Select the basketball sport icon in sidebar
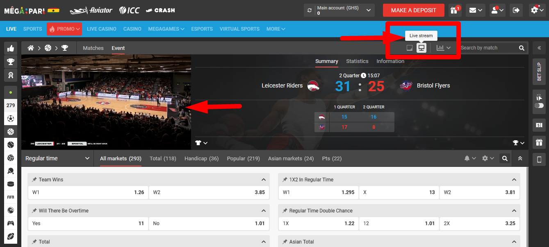This screenshot has width=549, height=247. click(11, 131)
